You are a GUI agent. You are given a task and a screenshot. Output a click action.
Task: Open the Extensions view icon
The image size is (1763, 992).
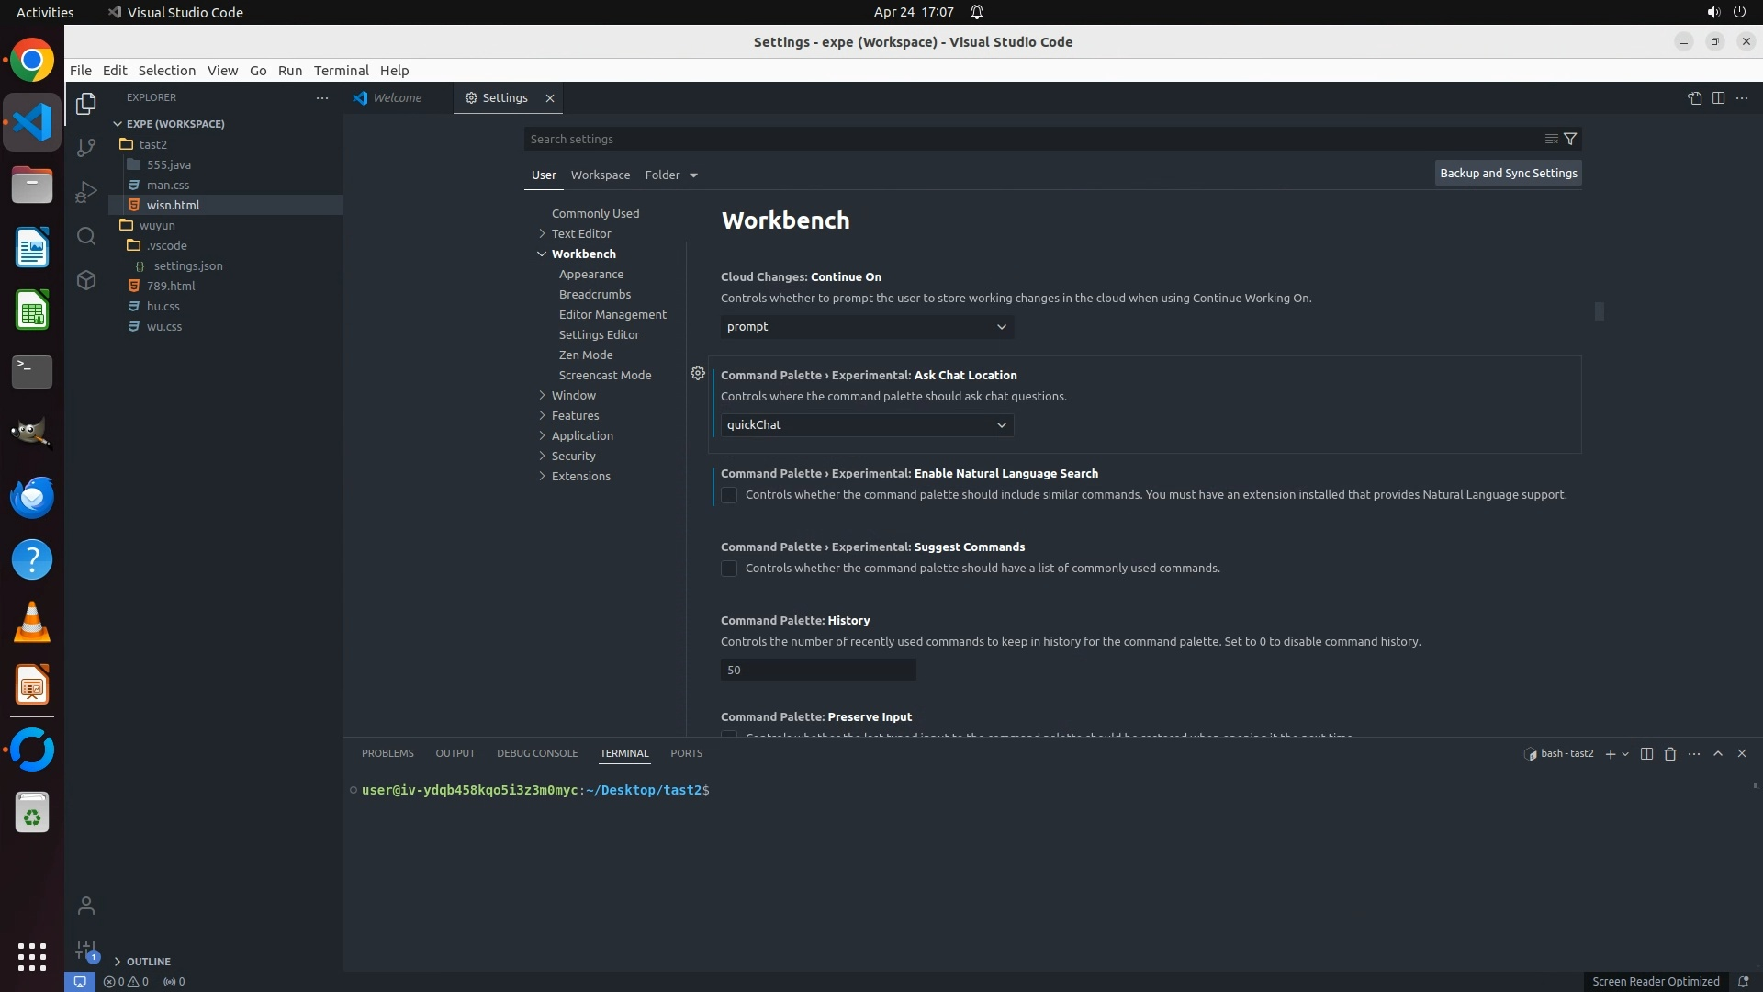[x=86, y=280]
